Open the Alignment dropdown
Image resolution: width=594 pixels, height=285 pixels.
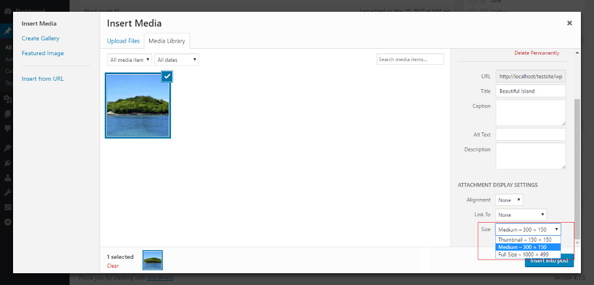509,200
